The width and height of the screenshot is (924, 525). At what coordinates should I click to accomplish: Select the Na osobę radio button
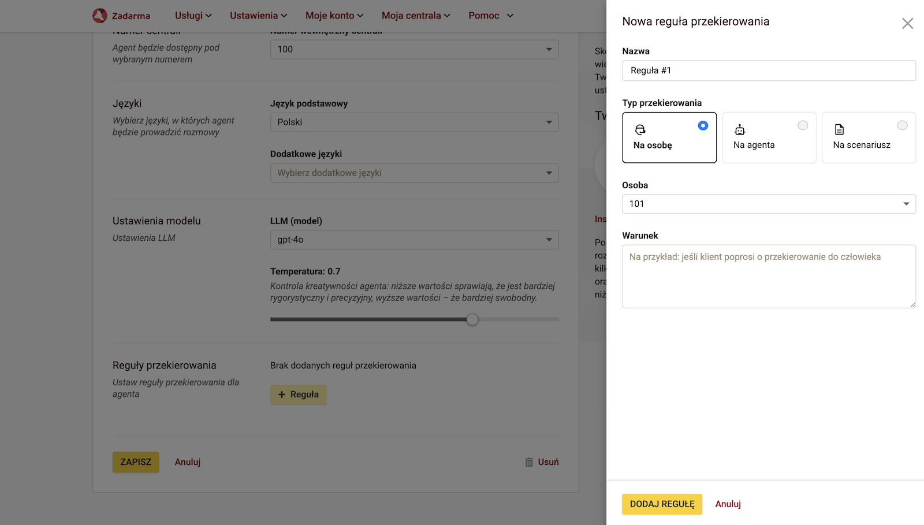tap(703, 125)
